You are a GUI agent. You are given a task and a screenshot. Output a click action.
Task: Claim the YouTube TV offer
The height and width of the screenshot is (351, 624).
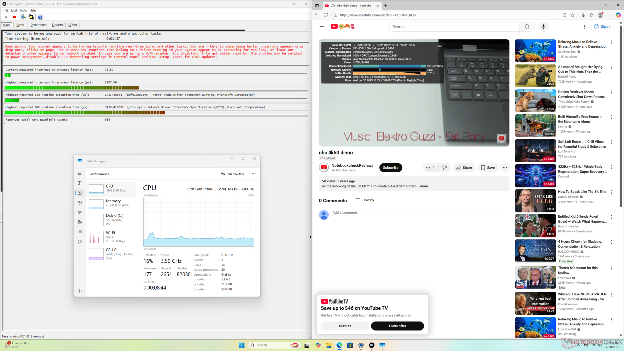(x=397, y=326)
